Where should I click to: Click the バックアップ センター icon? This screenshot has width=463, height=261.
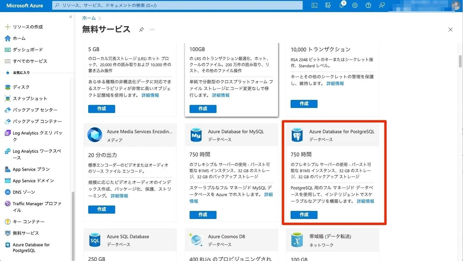click(7, 110)
